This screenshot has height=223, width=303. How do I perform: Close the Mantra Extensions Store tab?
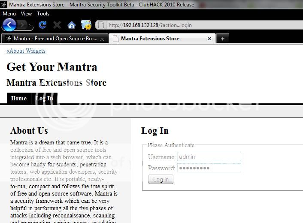(209, 39)
